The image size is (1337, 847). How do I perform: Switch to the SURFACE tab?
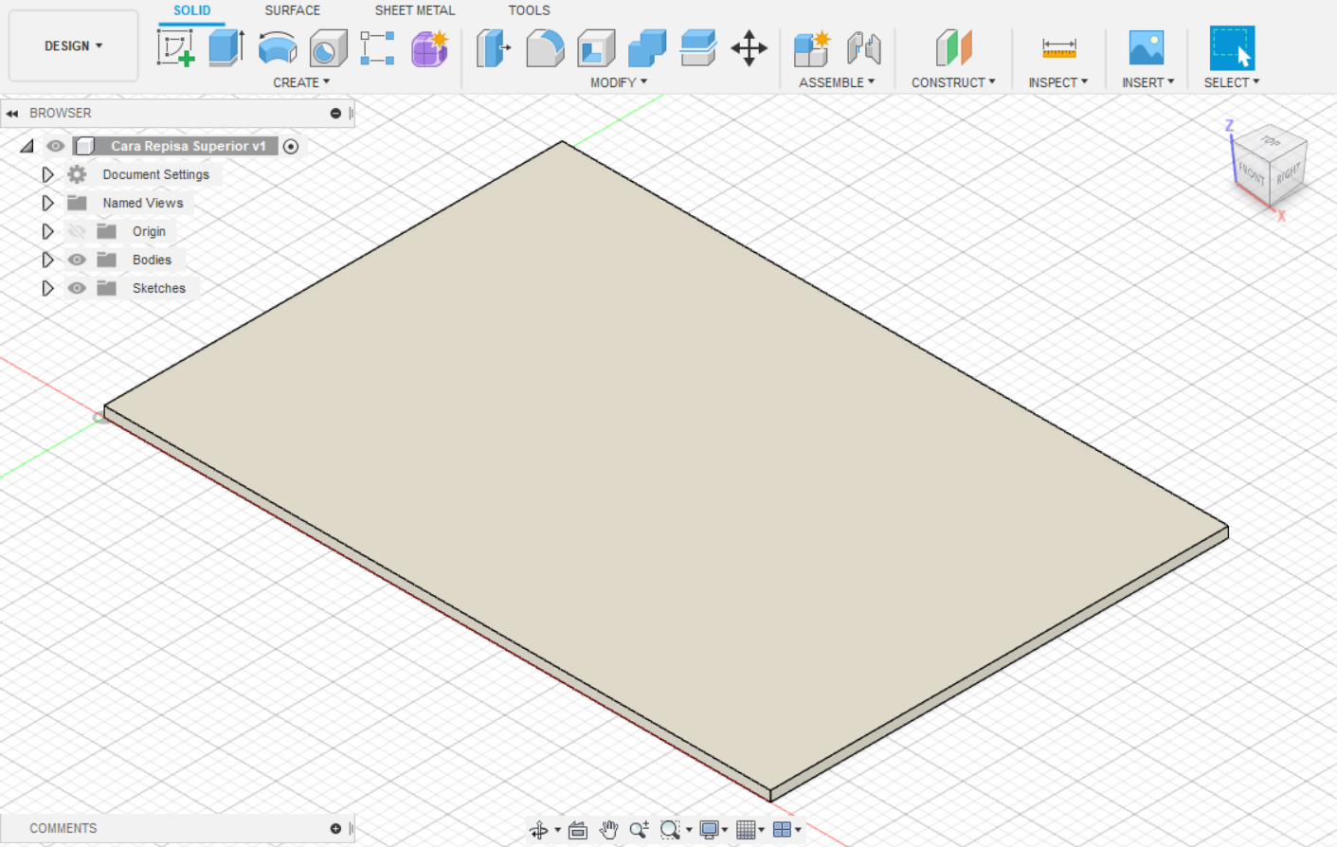(292, 10)
